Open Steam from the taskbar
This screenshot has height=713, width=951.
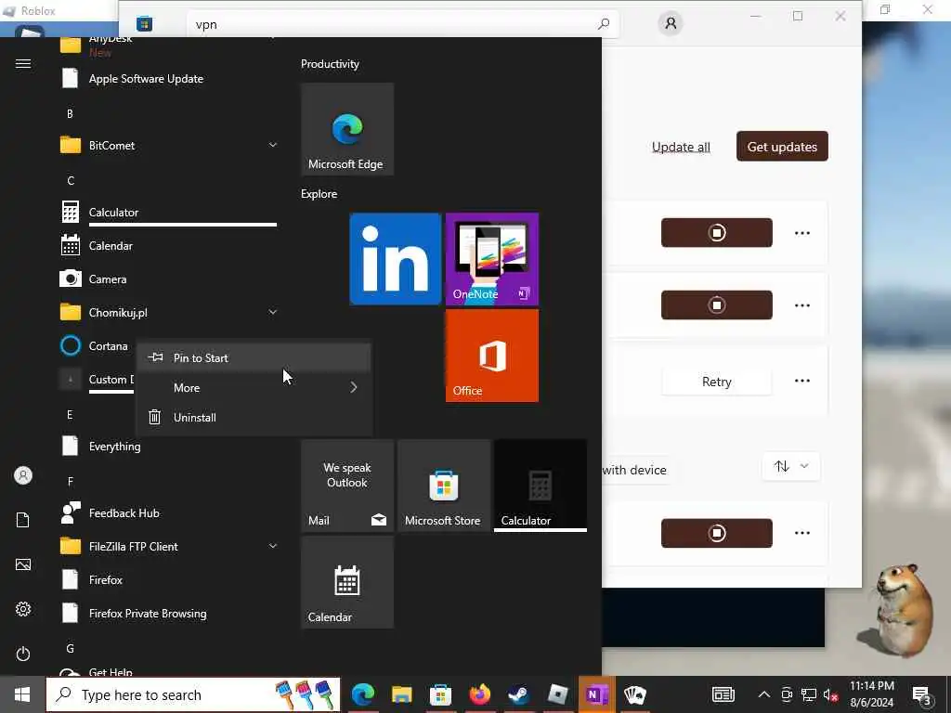pyautogui.click(x=518, y=694)
